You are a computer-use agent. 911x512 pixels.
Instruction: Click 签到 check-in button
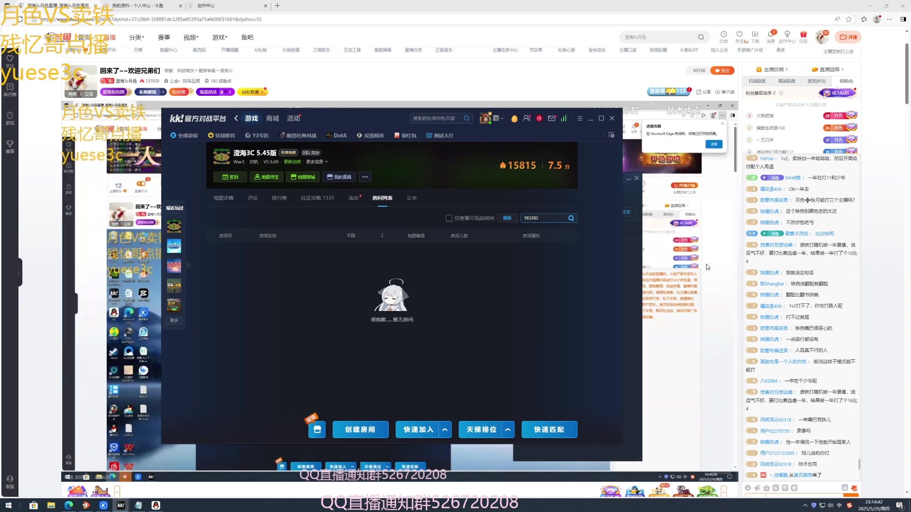[x=230, y=177]
